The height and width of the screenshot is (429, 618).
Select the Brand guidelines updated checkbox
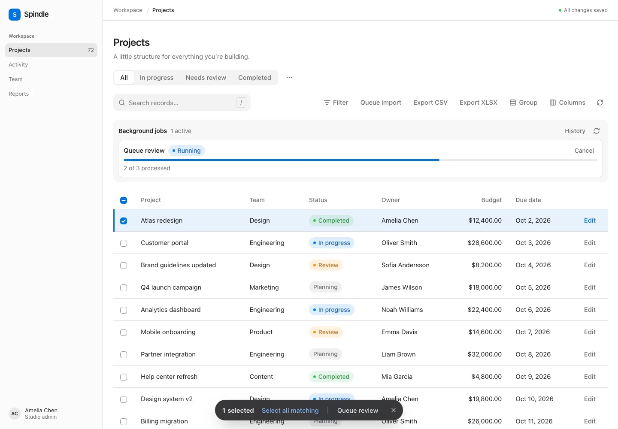124,266
